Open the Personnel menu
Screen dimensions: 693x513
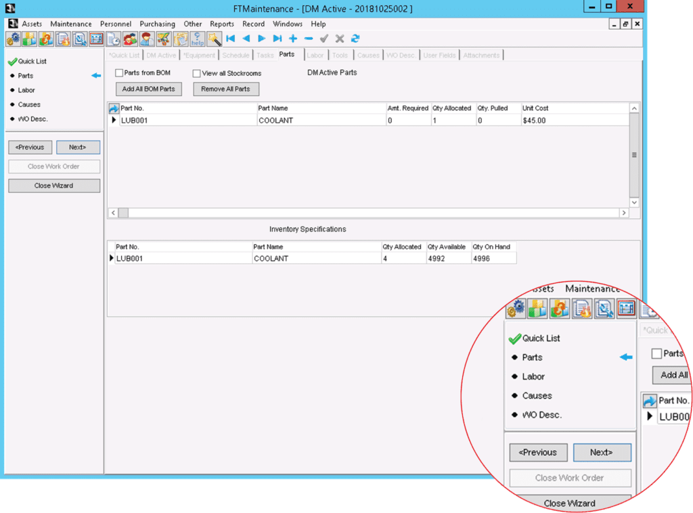pos(115,24)
